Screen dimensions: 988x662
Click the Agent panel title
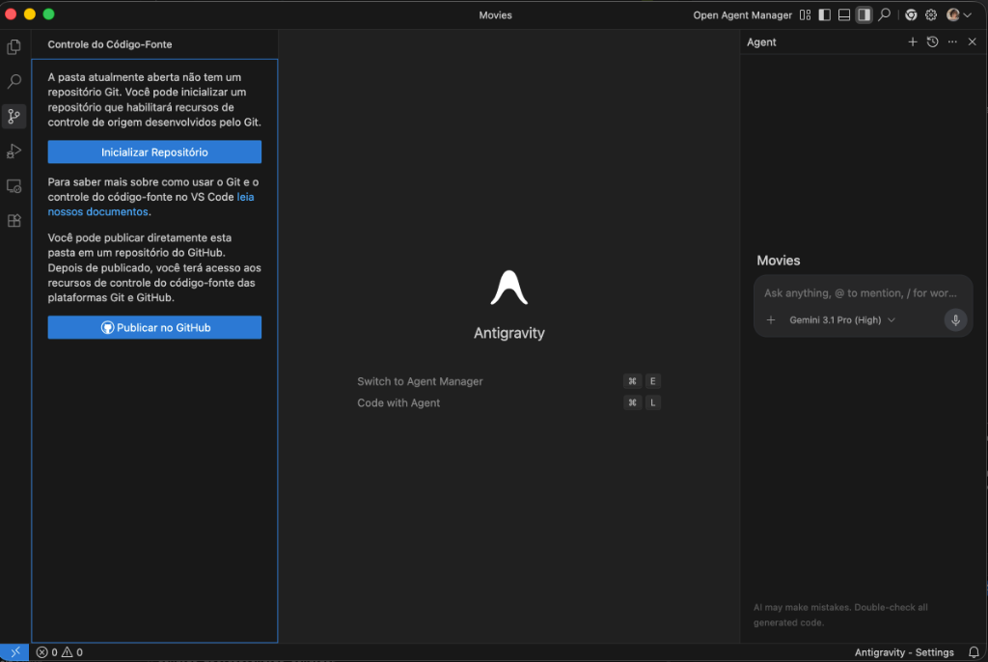761,42
